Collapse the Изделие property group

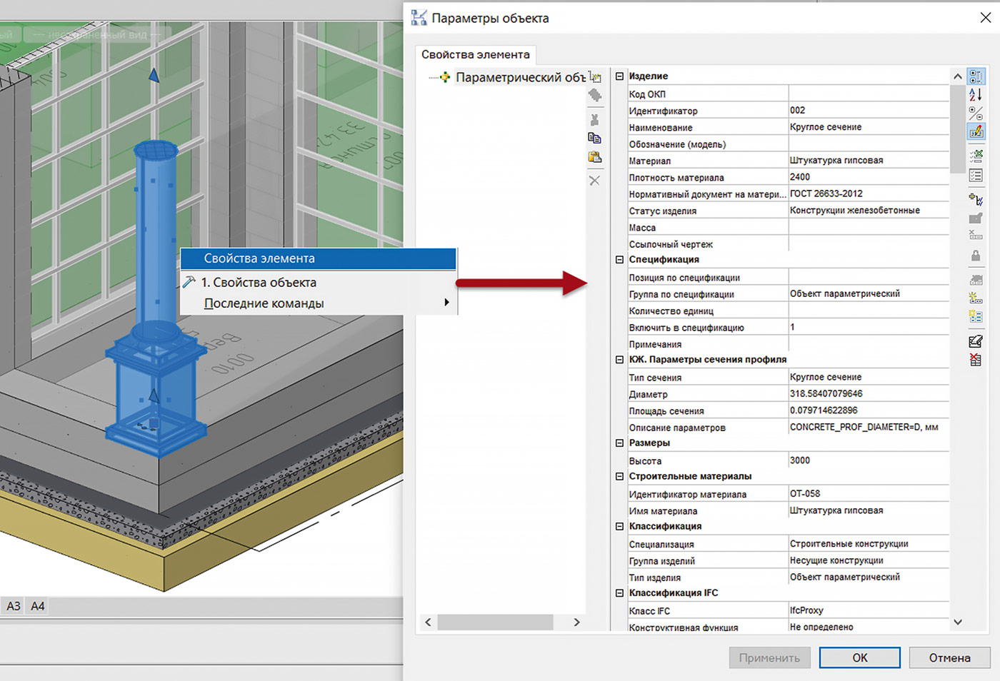(619, 76)
